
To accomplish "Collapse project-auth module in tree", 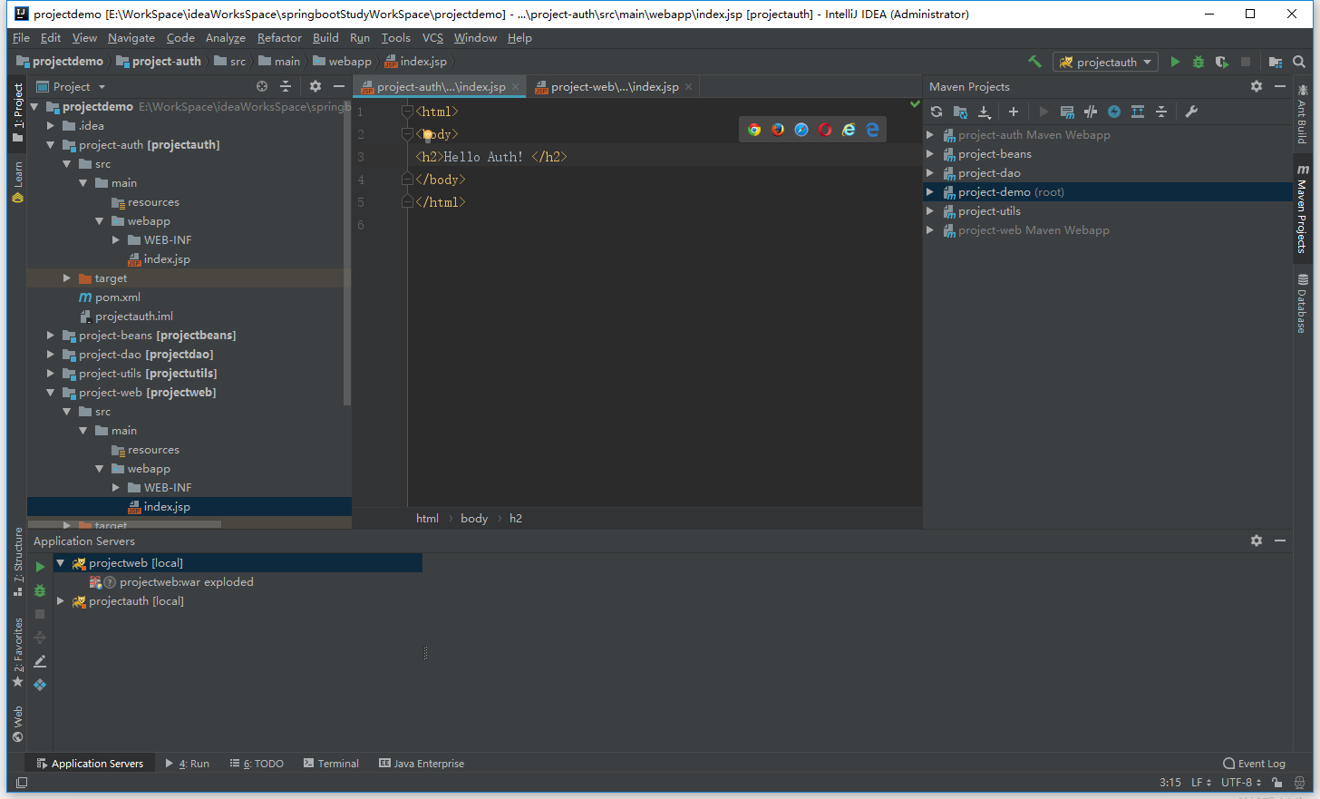I will tap(51, 145).
